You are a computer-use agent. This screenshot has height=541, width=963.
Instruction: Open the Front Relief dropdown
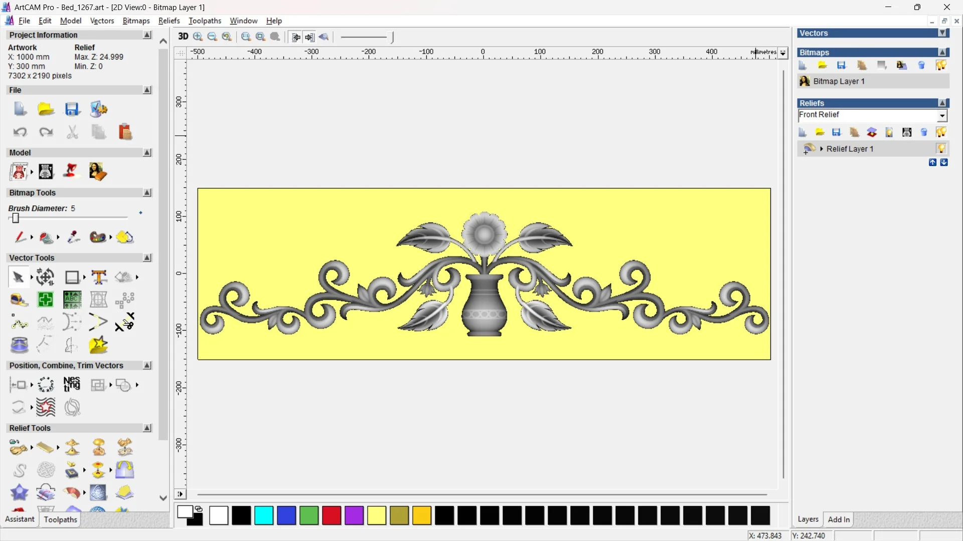click(x=942, y=116)
